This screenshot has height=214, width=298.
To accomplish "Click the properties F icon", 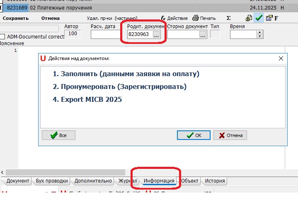I will coord(272,18).
